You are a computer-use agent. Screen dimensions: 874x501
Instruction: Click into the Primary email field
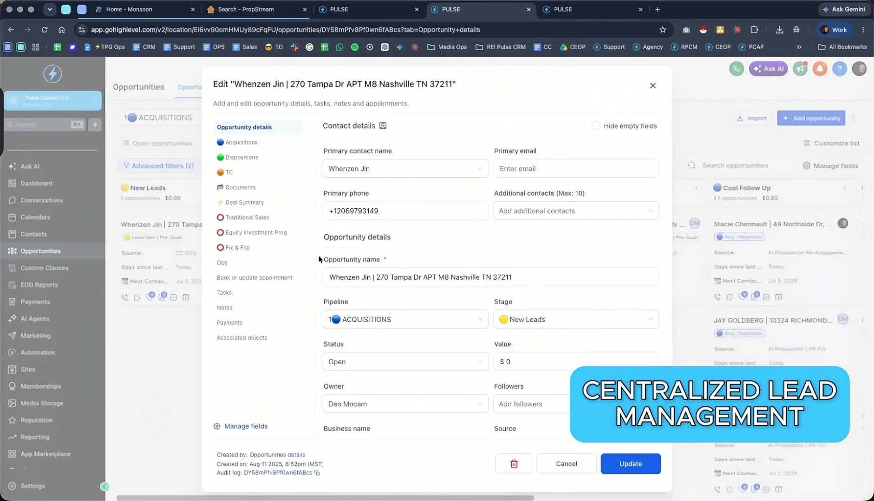(x=576, y=168)
